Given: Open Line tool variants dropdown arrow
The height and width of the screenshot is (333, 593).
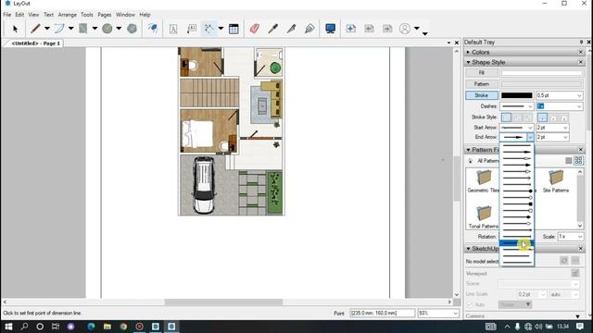Looking at the screenshot, I should tap(47, 29).
